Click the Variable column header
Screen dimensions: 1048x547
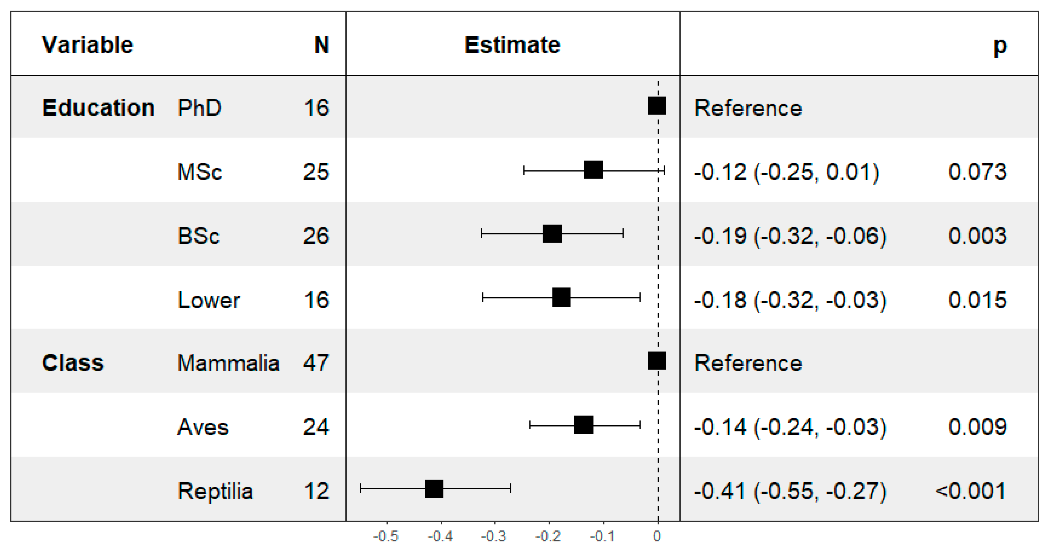pyautogui.click(x=87, y=45)
